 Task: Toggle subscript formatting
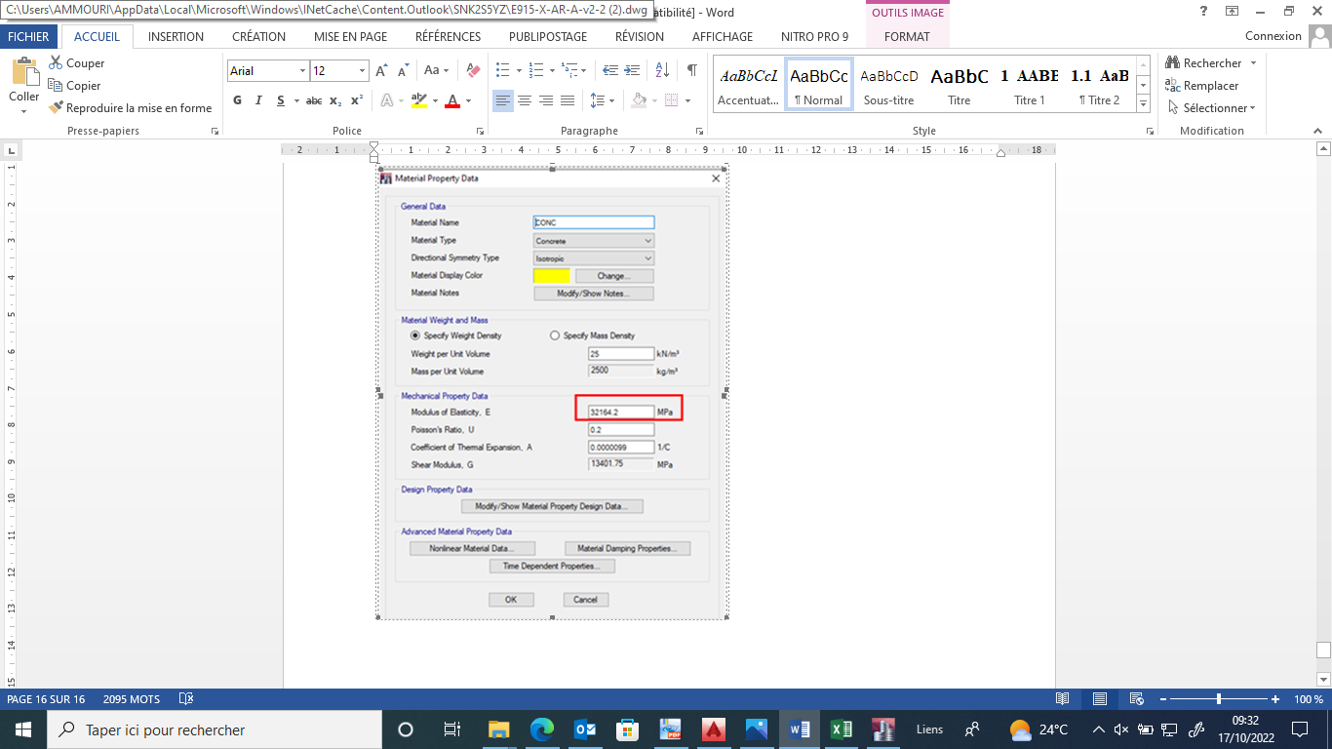[x=335, y=100]
